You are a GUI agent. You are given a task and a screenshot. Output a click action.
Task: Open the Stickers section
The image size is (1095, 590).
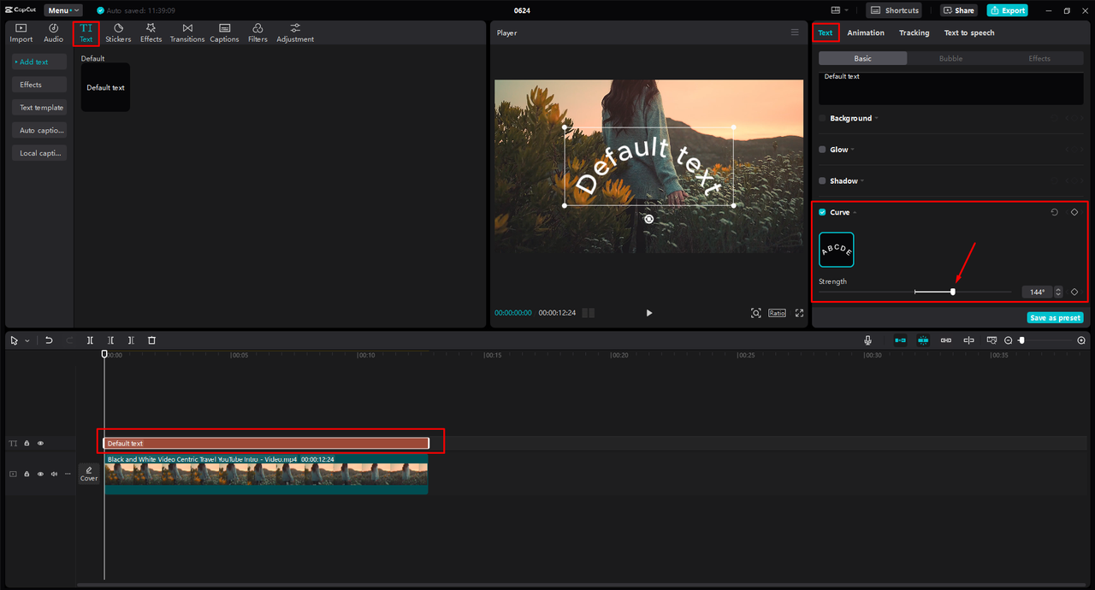[x=118, y=33]
